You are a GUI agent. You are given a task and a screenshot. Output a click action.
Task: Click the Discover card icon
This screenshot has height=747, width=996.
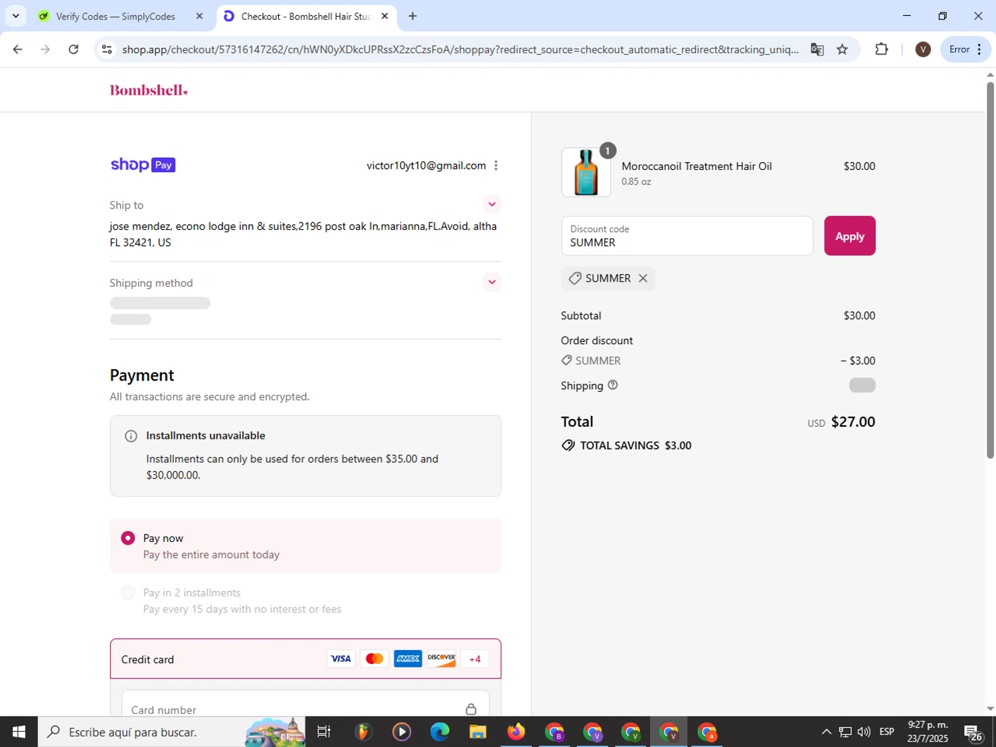click(x=441, y=659)
